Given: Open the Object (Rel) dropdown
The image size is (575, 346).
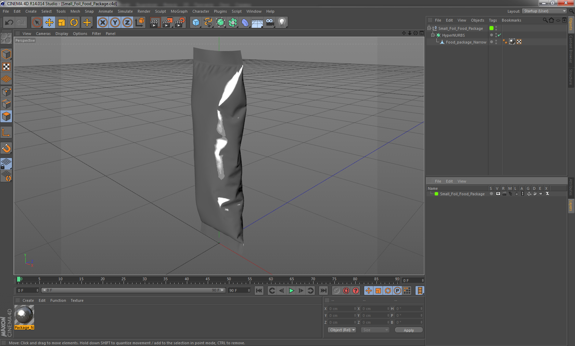Looking at the screenshot, I should [342, 330].
